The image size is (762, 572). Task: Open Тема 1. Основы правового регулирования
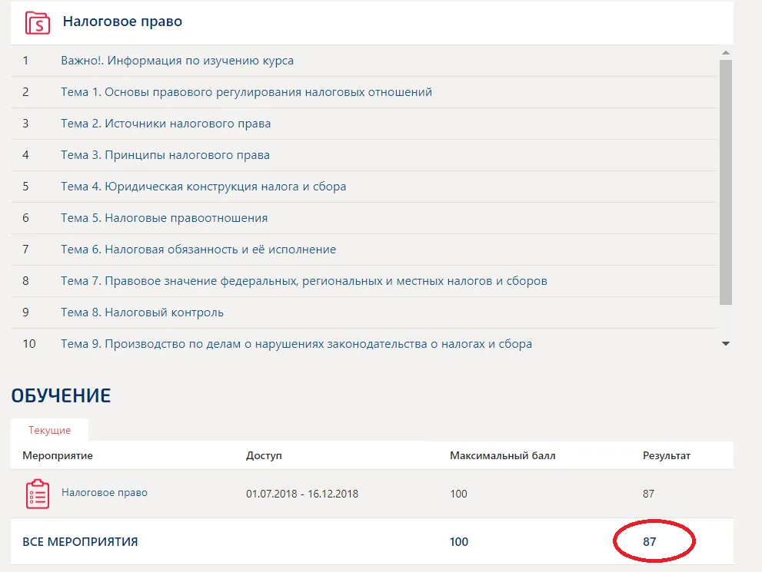coord(246,92)
